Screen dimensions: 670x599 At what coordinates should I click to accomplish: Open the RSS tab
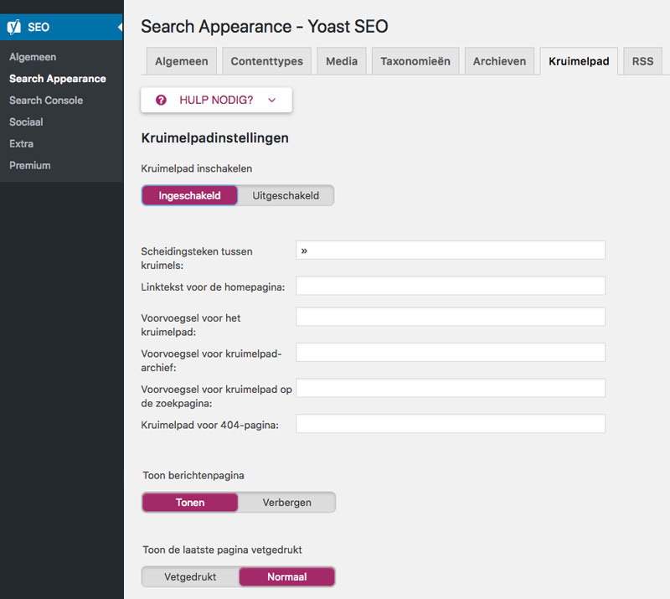tap(642, 61)
